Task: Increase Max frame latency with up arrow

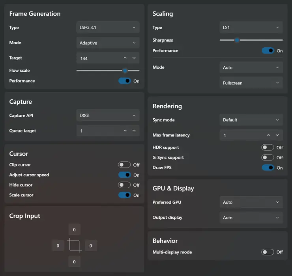Action: (268, 135)
